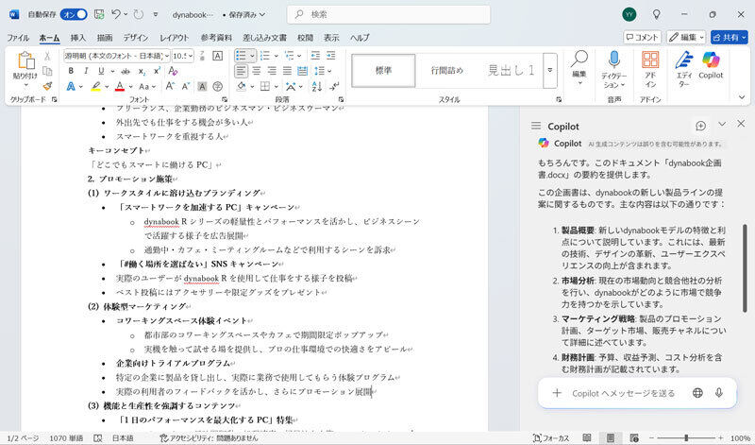Apply the yellow text highlight color
This screenshot has width=755, height=445.
pyautogui.click(x=96, y=87)
